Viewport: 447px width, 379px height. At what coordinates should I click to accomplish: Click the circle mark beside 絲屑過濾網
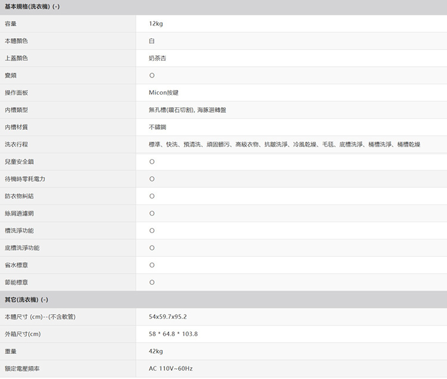click(x=152, y=213)
